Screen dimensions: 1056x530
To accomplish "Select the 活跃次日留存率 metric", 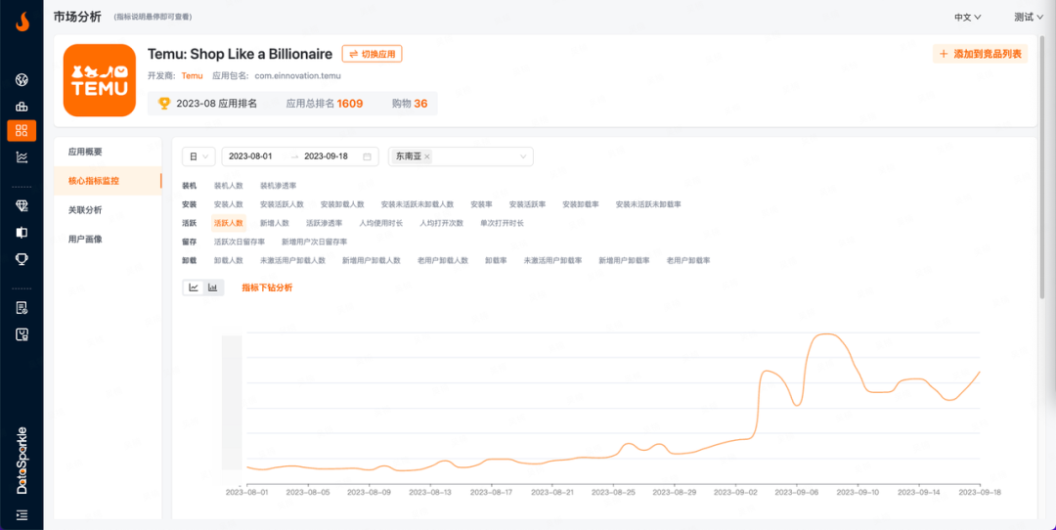I will pos(240,242).
